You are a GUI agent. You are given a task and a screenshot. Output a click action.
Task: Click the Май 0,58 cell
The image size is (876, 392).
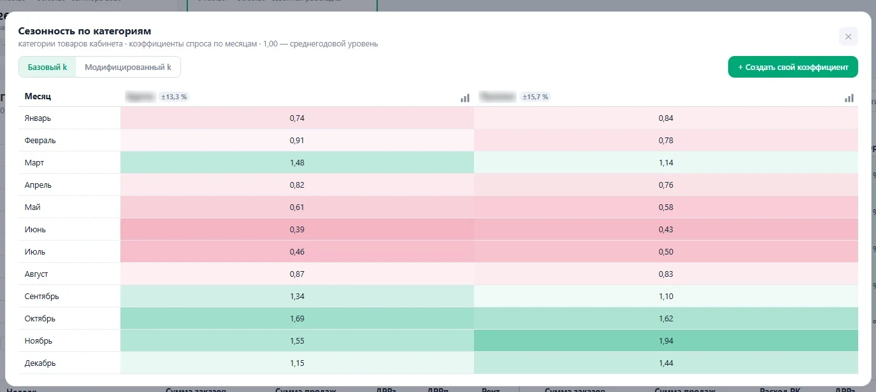666,207
